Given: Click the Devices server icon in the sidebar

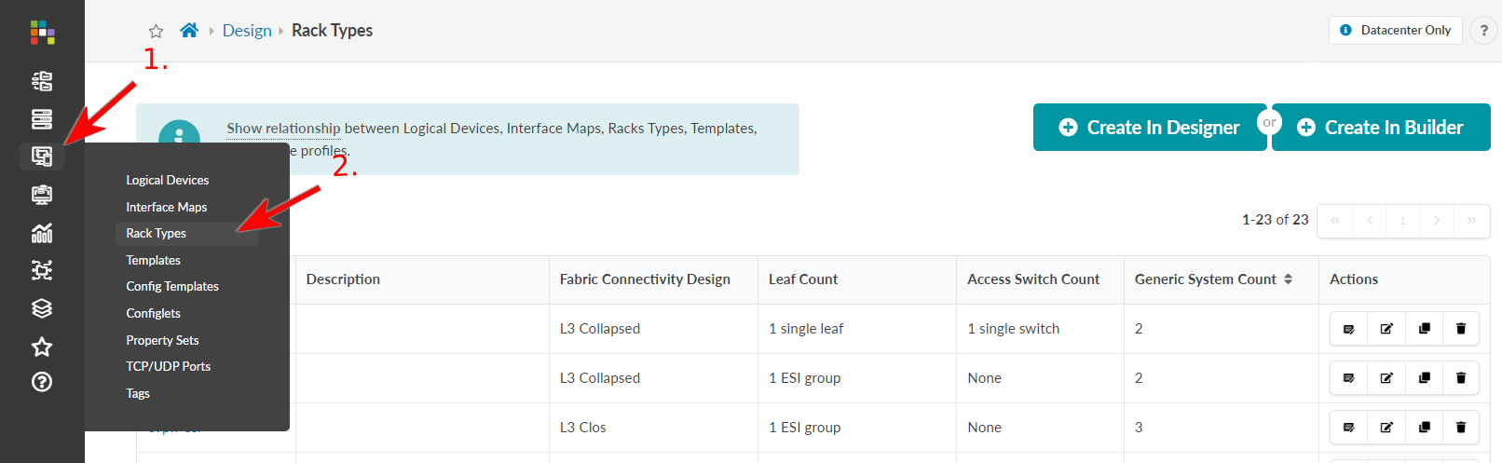Looking at the screenshot, I should (42, 119).
